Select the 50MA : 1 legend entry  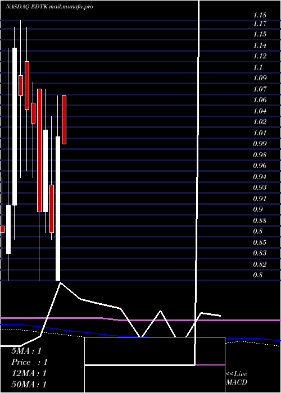coord(29,385)
